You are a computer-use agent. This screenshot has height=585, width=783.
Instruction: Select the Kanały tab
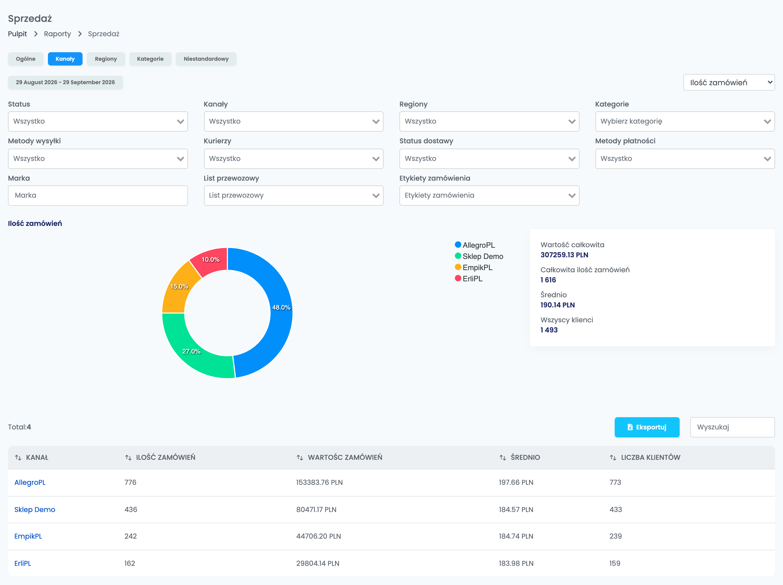[x=65, y=59]
